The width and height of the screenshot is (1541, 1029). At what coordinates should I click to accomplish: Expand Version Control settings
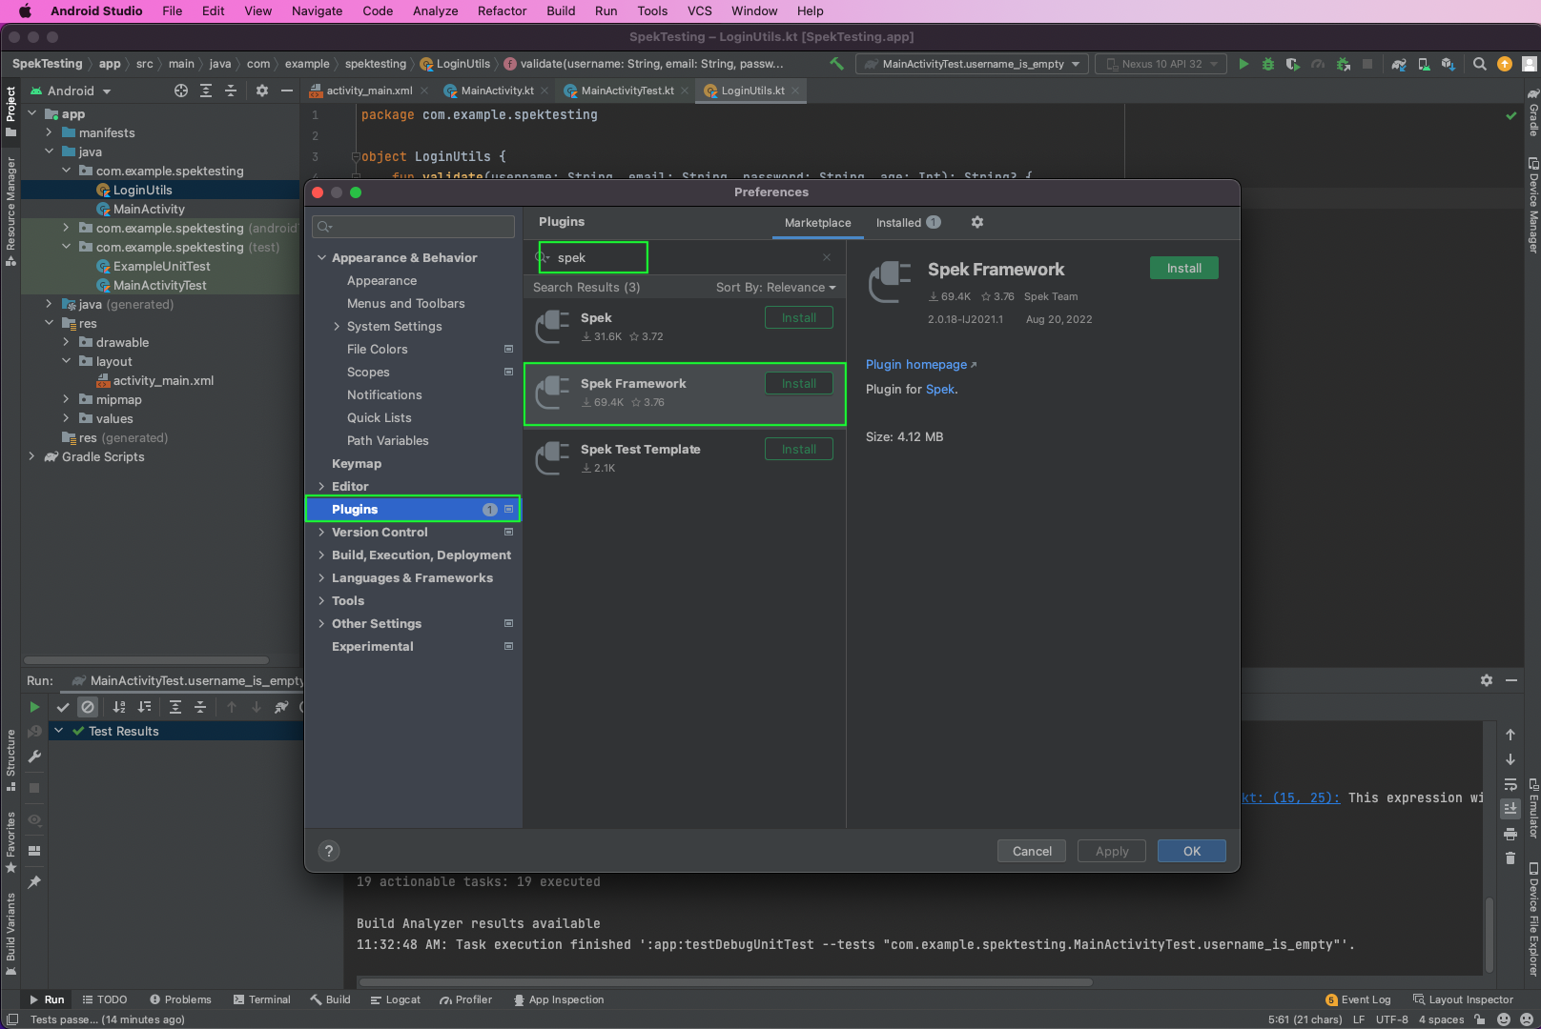point(322,532)
